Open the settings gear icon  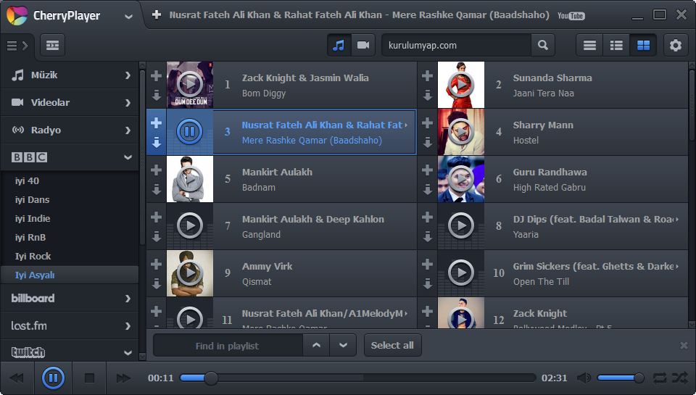pyautogui.click(x=675, y=46)
